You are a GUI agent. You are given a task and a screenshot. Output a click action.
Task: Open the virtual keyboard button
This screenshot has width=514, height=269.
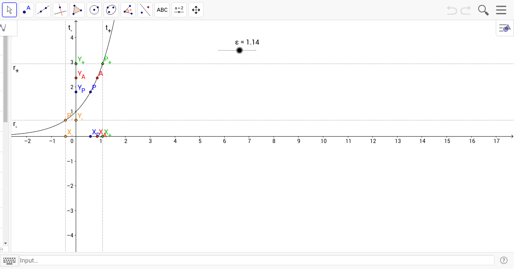point(9,260)
